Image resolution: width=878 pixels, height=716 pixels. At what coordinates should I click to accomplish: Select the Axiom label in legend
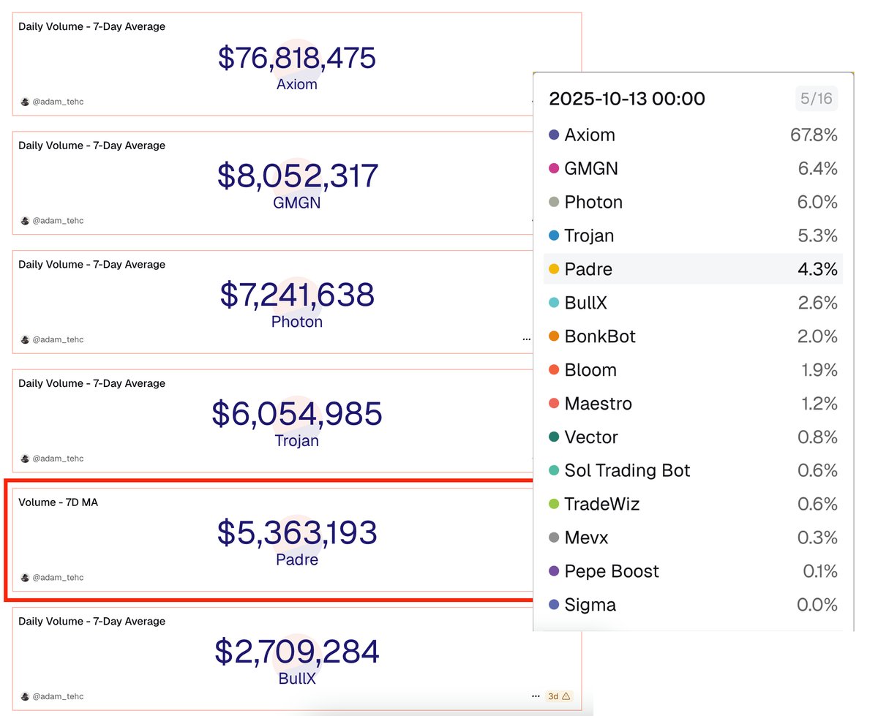(590, 135)
